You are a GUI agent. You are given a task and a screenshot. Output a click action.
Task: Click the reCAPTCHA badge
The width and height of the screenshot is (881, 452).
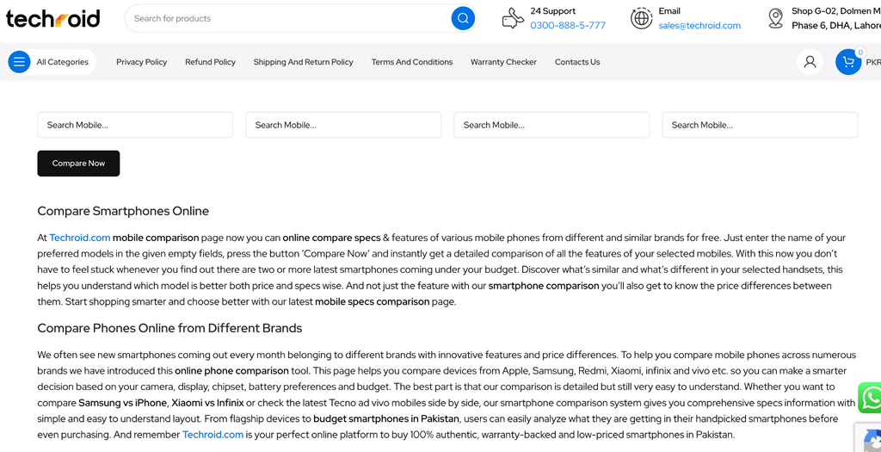tap(869, 437)
